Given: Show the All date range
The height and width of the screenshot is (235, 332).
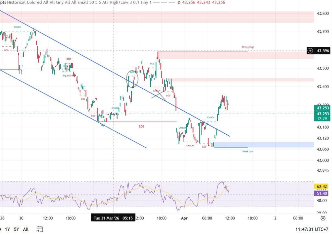Looking at the screenshot, I should pos(26,229).
